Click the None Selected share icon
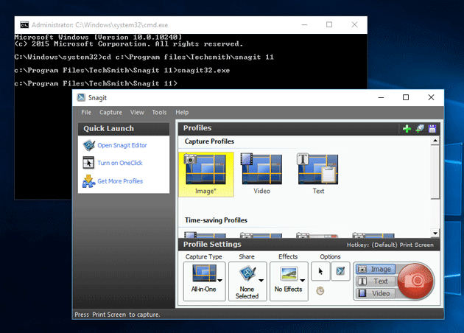The image size is (464, 333). (247, 273)
